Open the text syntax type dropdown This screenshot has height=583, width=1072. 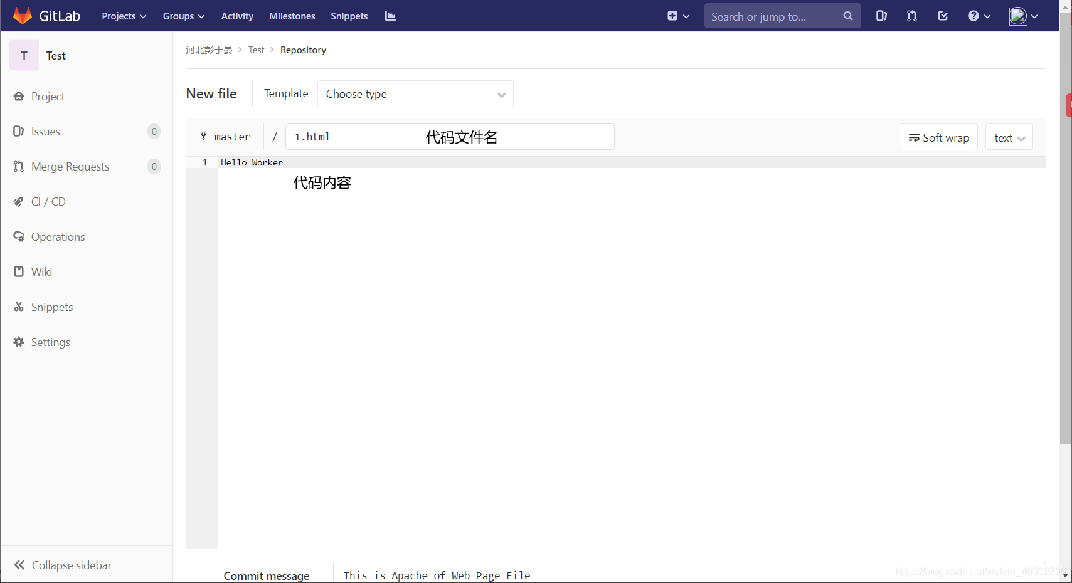(x=1009, y=137)
